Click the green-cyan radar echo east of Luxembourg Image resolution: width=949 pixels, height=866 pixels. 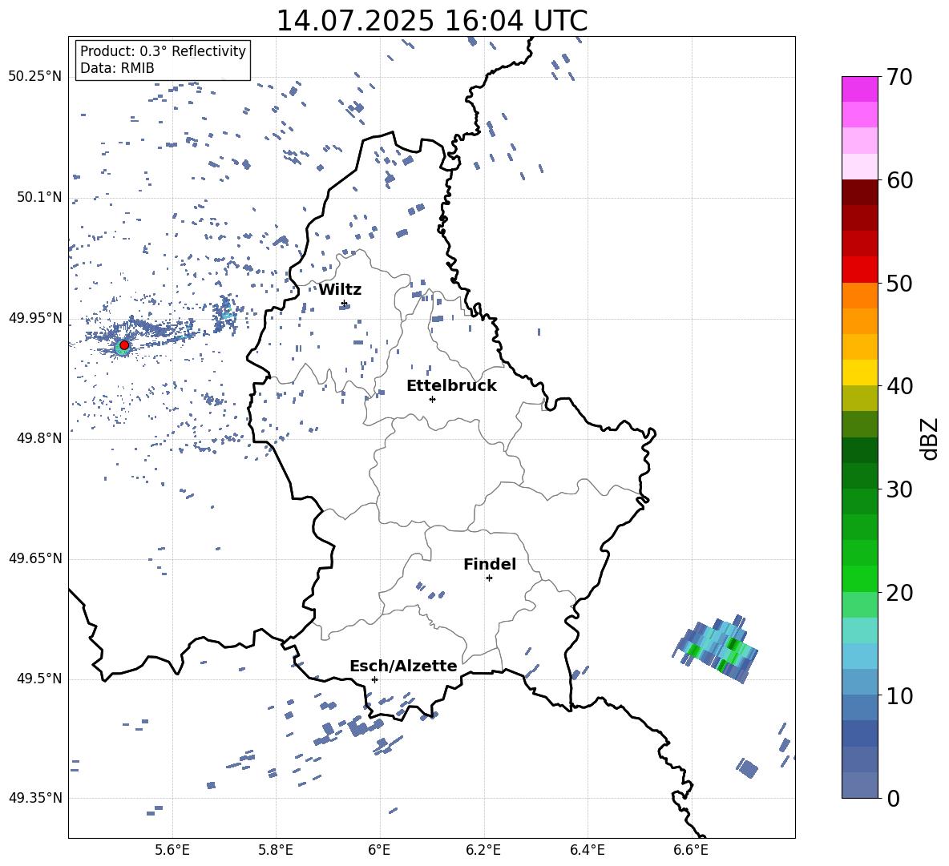(x=716, y=650)
